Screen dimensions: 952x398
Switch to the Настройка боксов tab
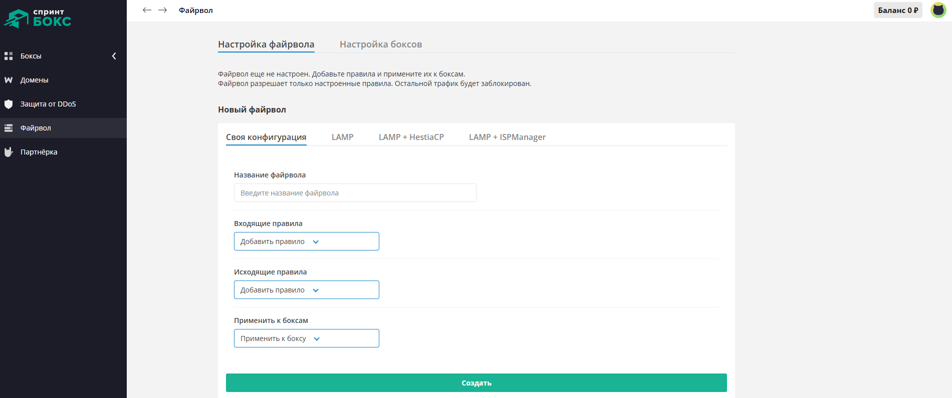pyautogui.click(x=380, y=44)
